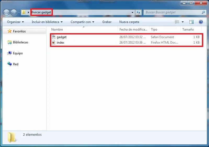Viewport: 209px width, 147px height.
Task: Open the address bar history dropdown arrow
Action: tap(132, 12)
